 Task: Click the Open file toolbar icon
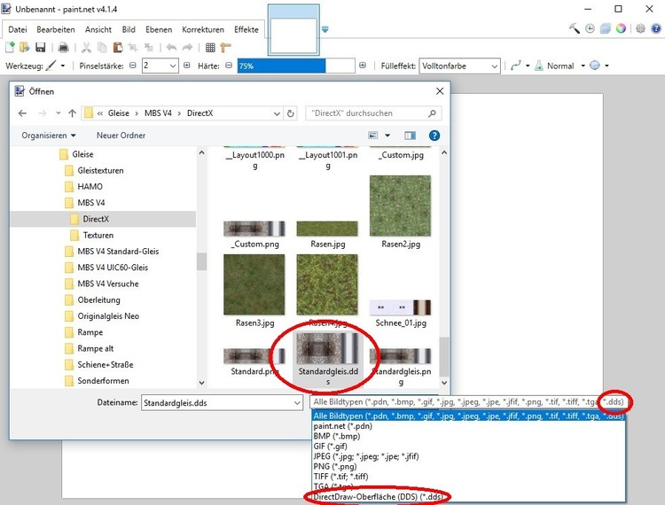pos(25,47)
